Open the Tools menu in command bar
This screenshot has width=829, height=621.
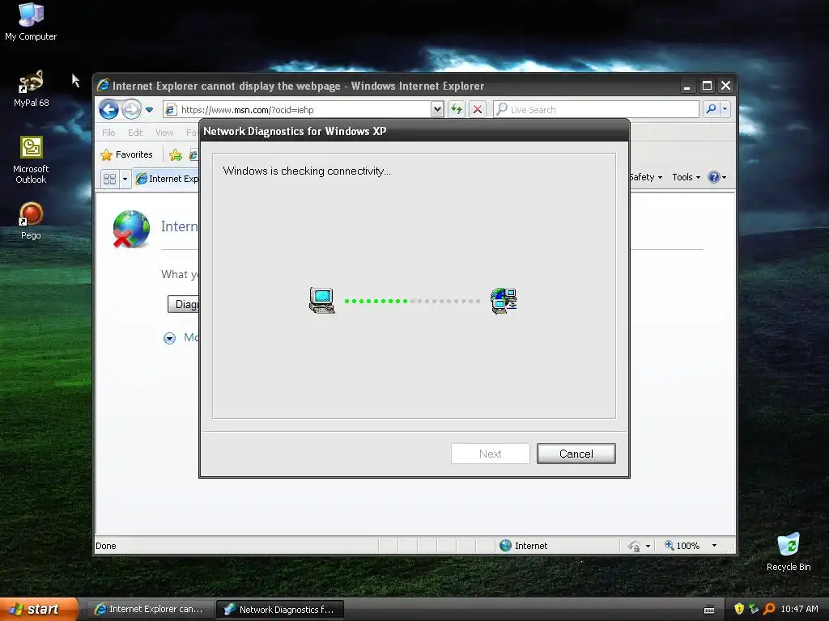686,177
